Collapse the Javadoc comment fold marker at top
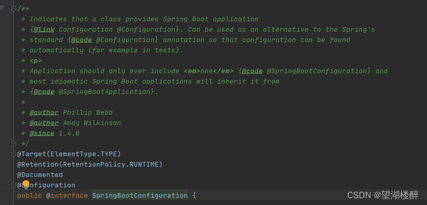Screen dimensions: 427x205 (x=14, y=9)
